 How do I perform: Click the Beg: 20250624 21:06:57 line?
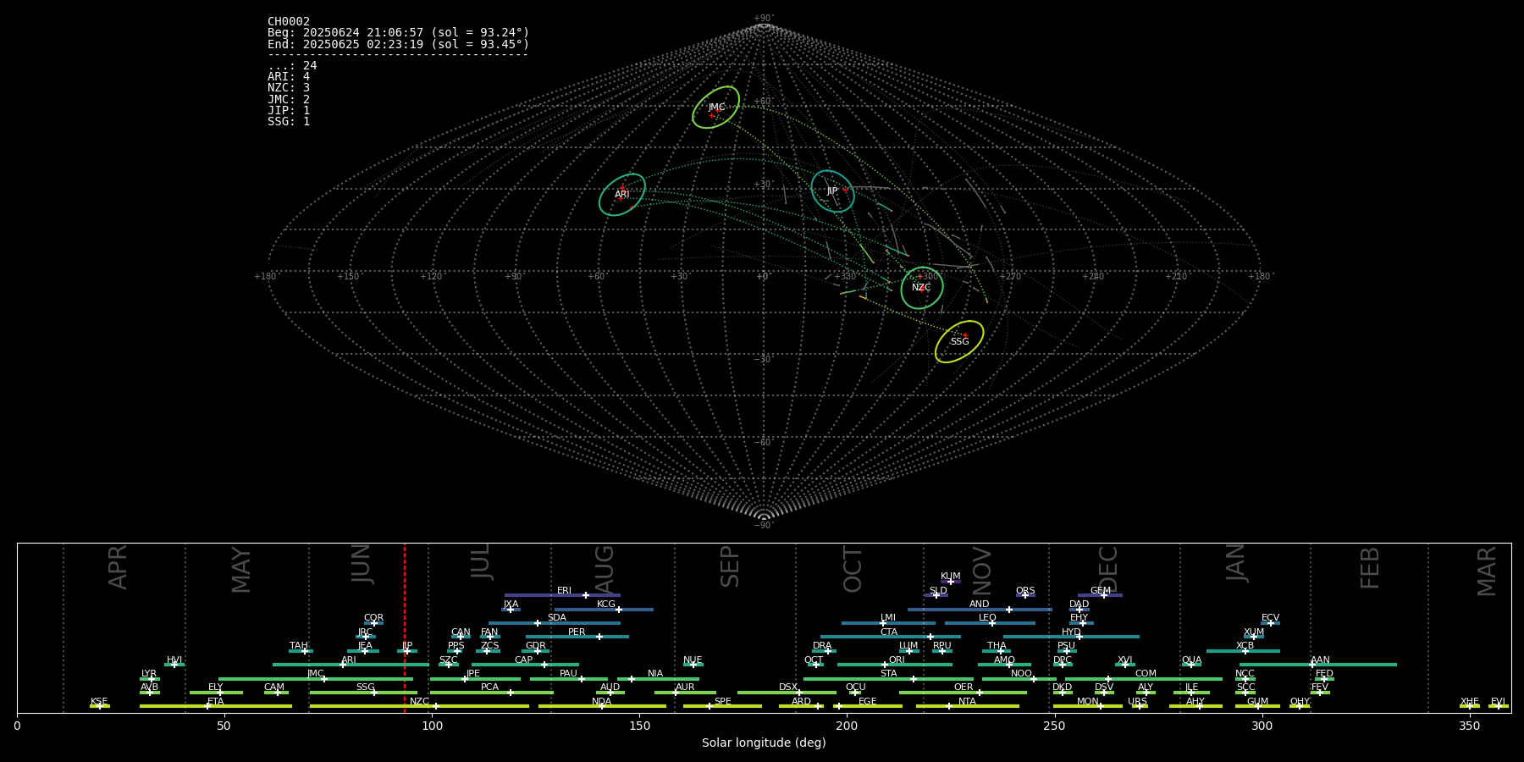pyautogui.click(x=398, y=33)
